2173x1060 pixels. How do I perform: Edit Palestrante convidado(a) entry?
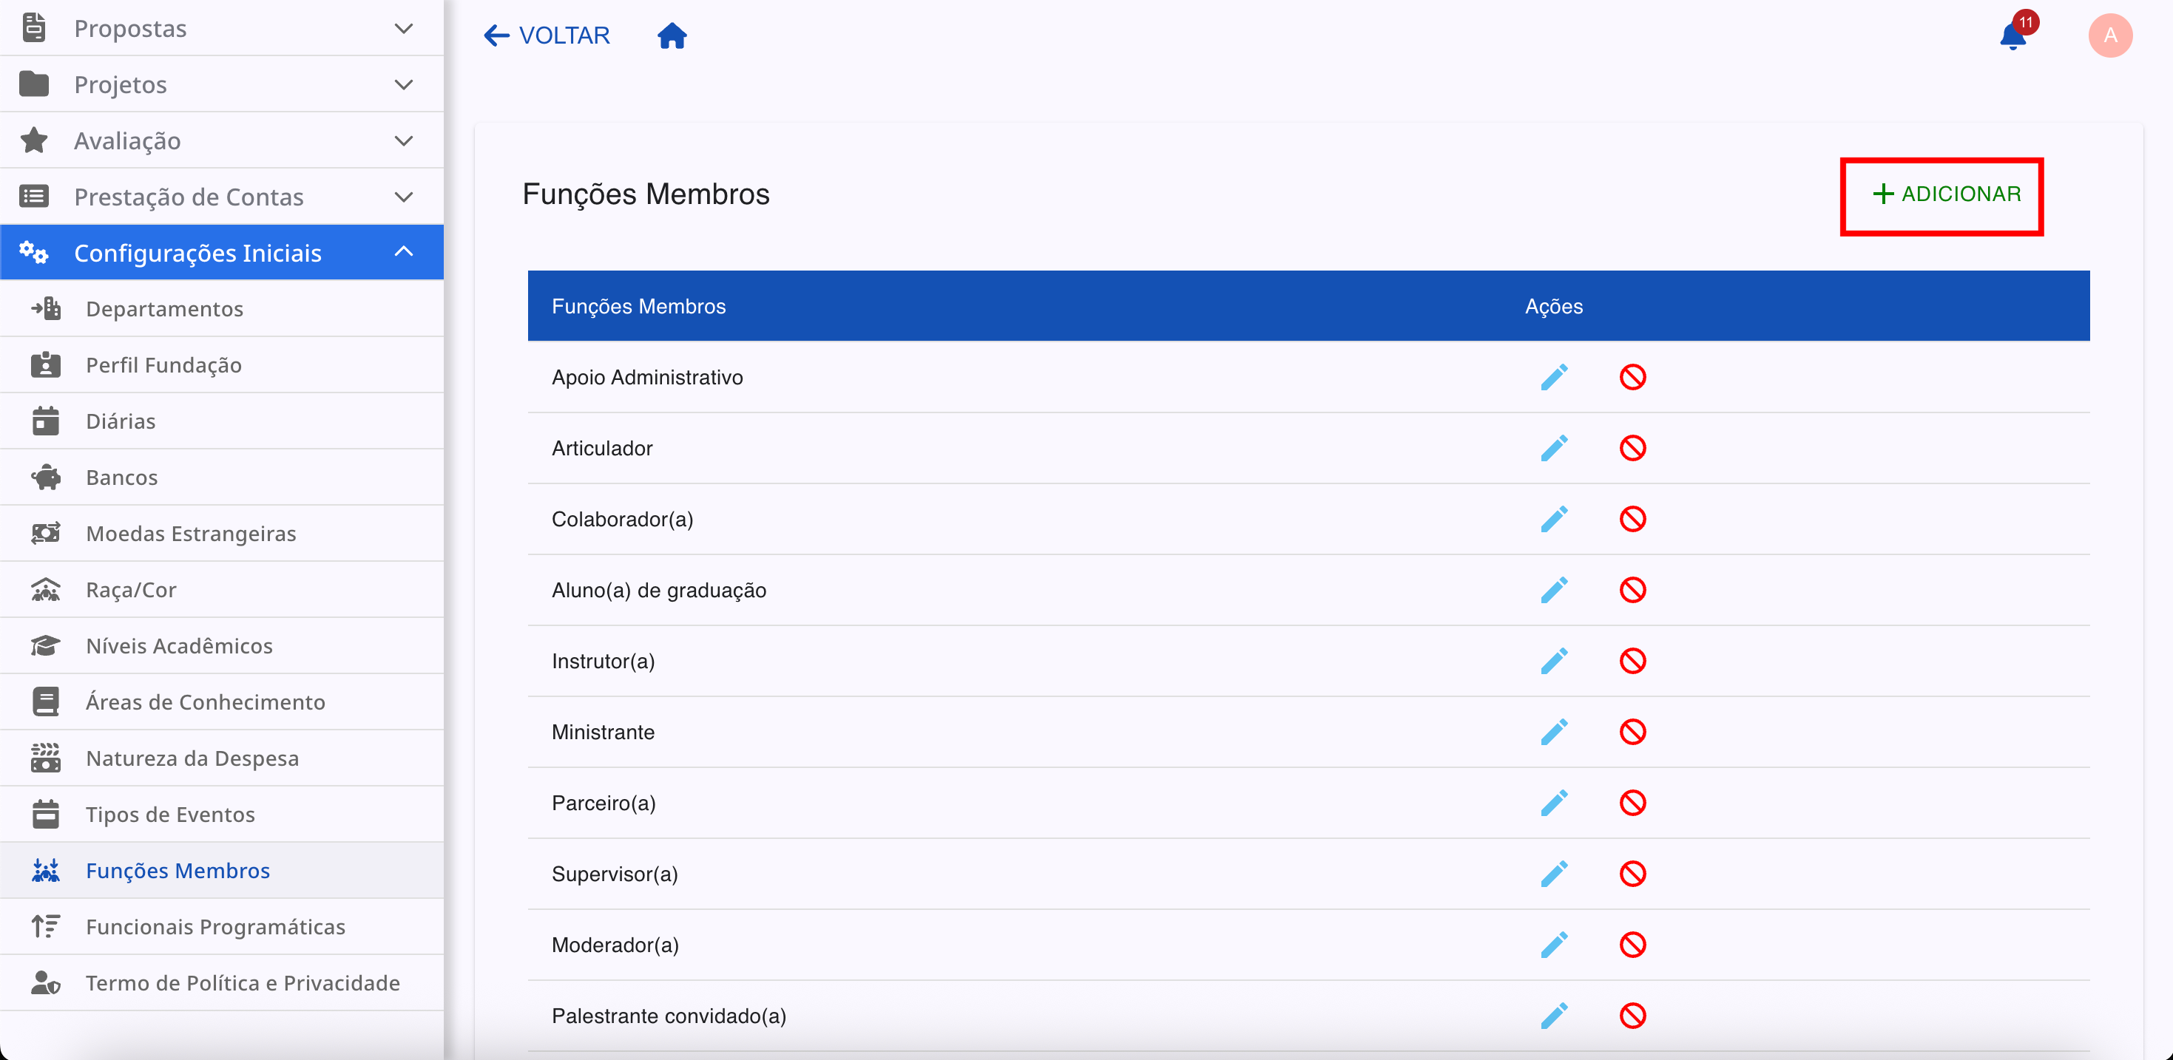point(1553,1016)
